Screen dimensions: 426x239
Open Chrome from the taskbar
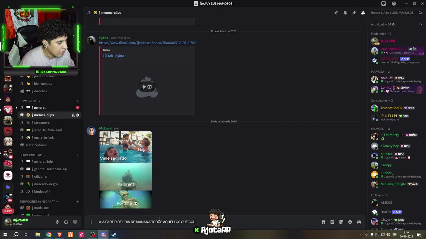click(49, 235)
